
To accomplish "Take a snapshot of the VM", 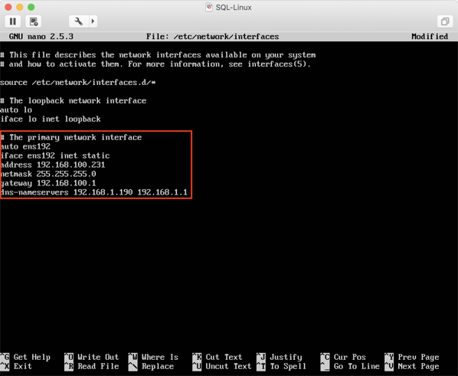I will tap(34, 21).
